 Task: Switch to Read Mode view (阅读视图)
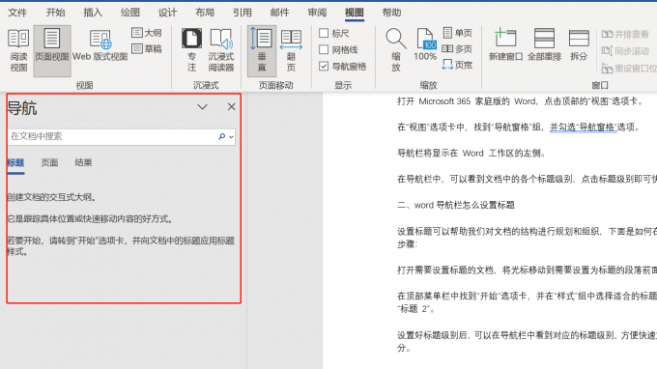[x=18, y=50]
